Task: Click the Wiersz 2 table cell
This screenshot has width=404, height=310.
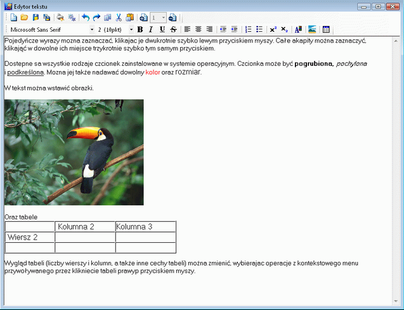Action: (30, 237)
